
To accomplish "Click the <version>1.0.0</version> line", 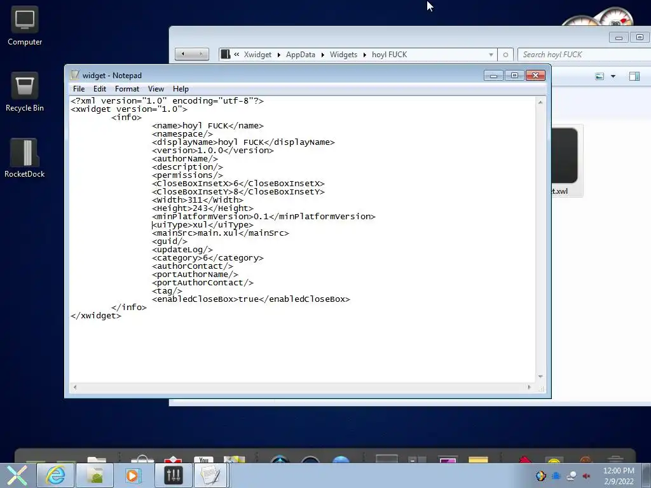I will click(x=213, y=150).
